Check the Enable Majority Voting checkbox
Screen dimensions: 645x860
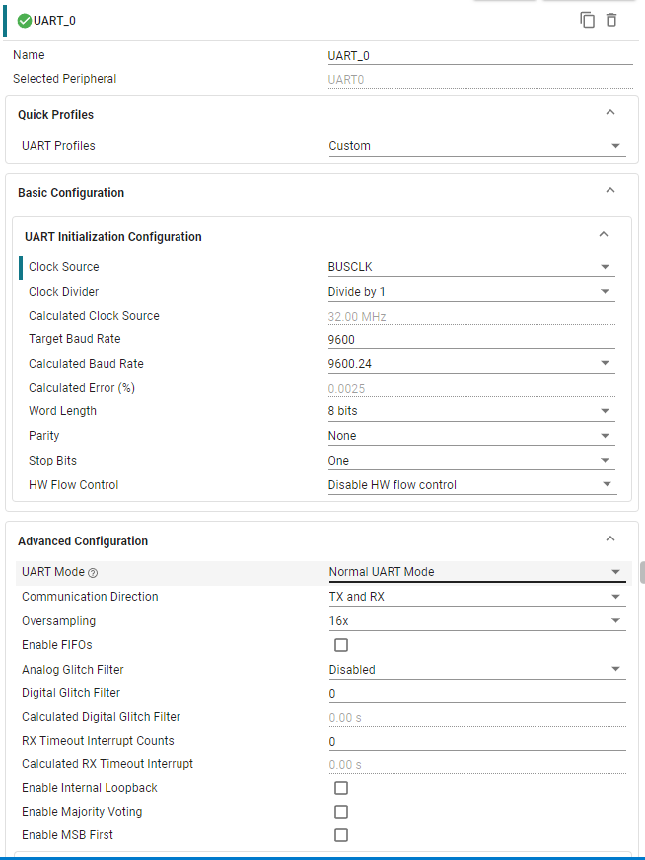(x=341, y=812)
